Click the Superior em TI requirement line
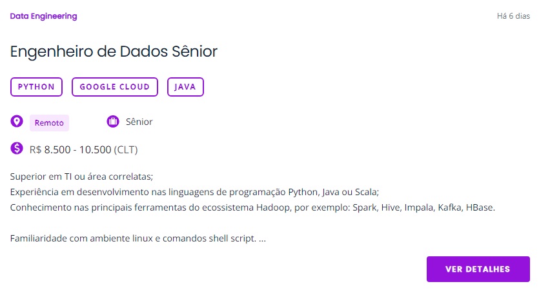Viewport: 550px width, 293px height. click(x=81, y=176)
